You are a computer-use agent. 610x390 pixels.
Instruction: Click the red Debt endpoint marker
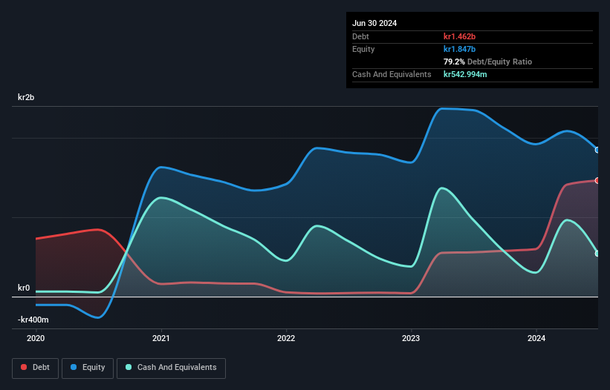point(597,180)
